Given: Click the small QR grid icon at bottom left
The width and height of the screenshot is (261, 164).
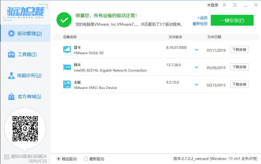Looking at the screenshot, I should [x=7, y=157].
